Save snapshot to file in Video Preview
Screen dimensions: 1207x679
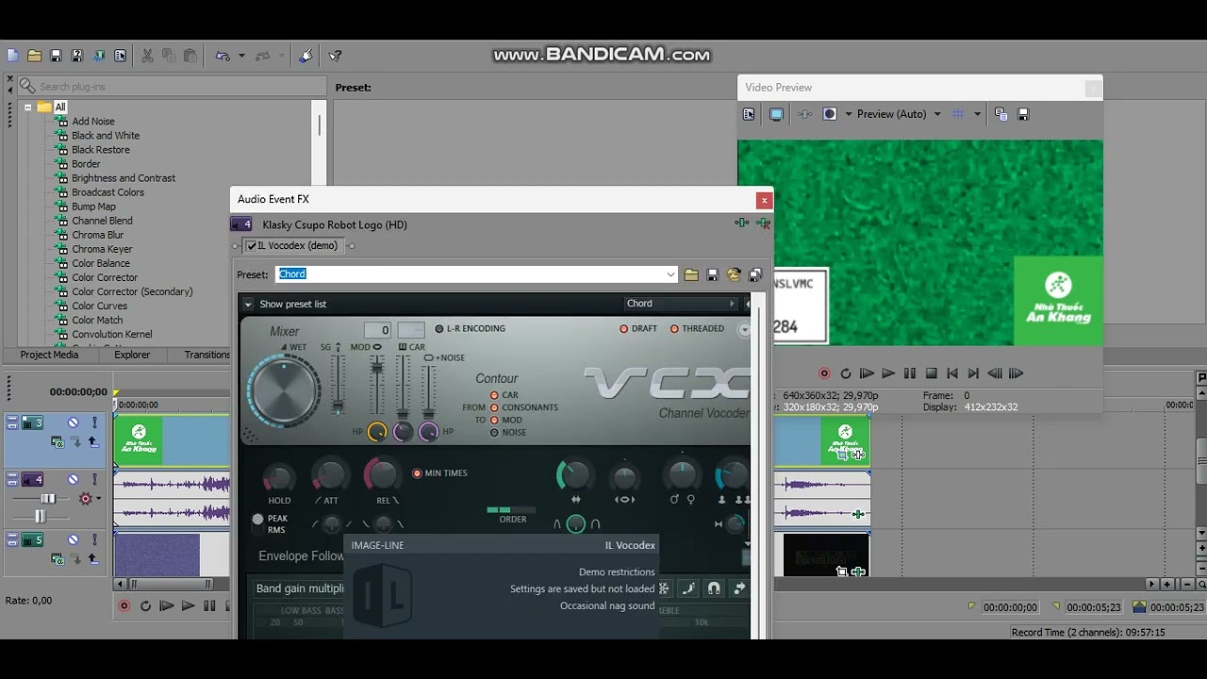[x=1023, y=114]
